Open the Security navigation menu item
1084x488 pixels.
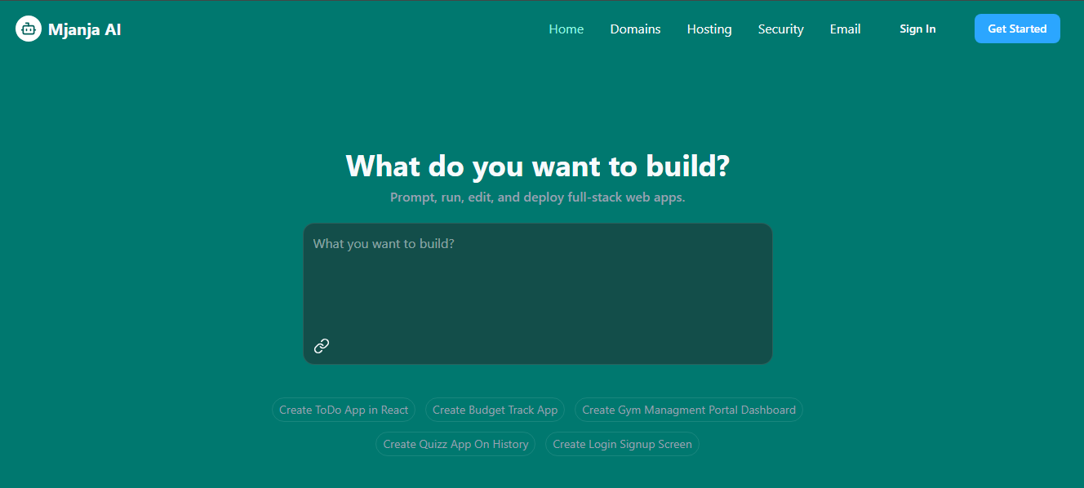tap(780, 29)
